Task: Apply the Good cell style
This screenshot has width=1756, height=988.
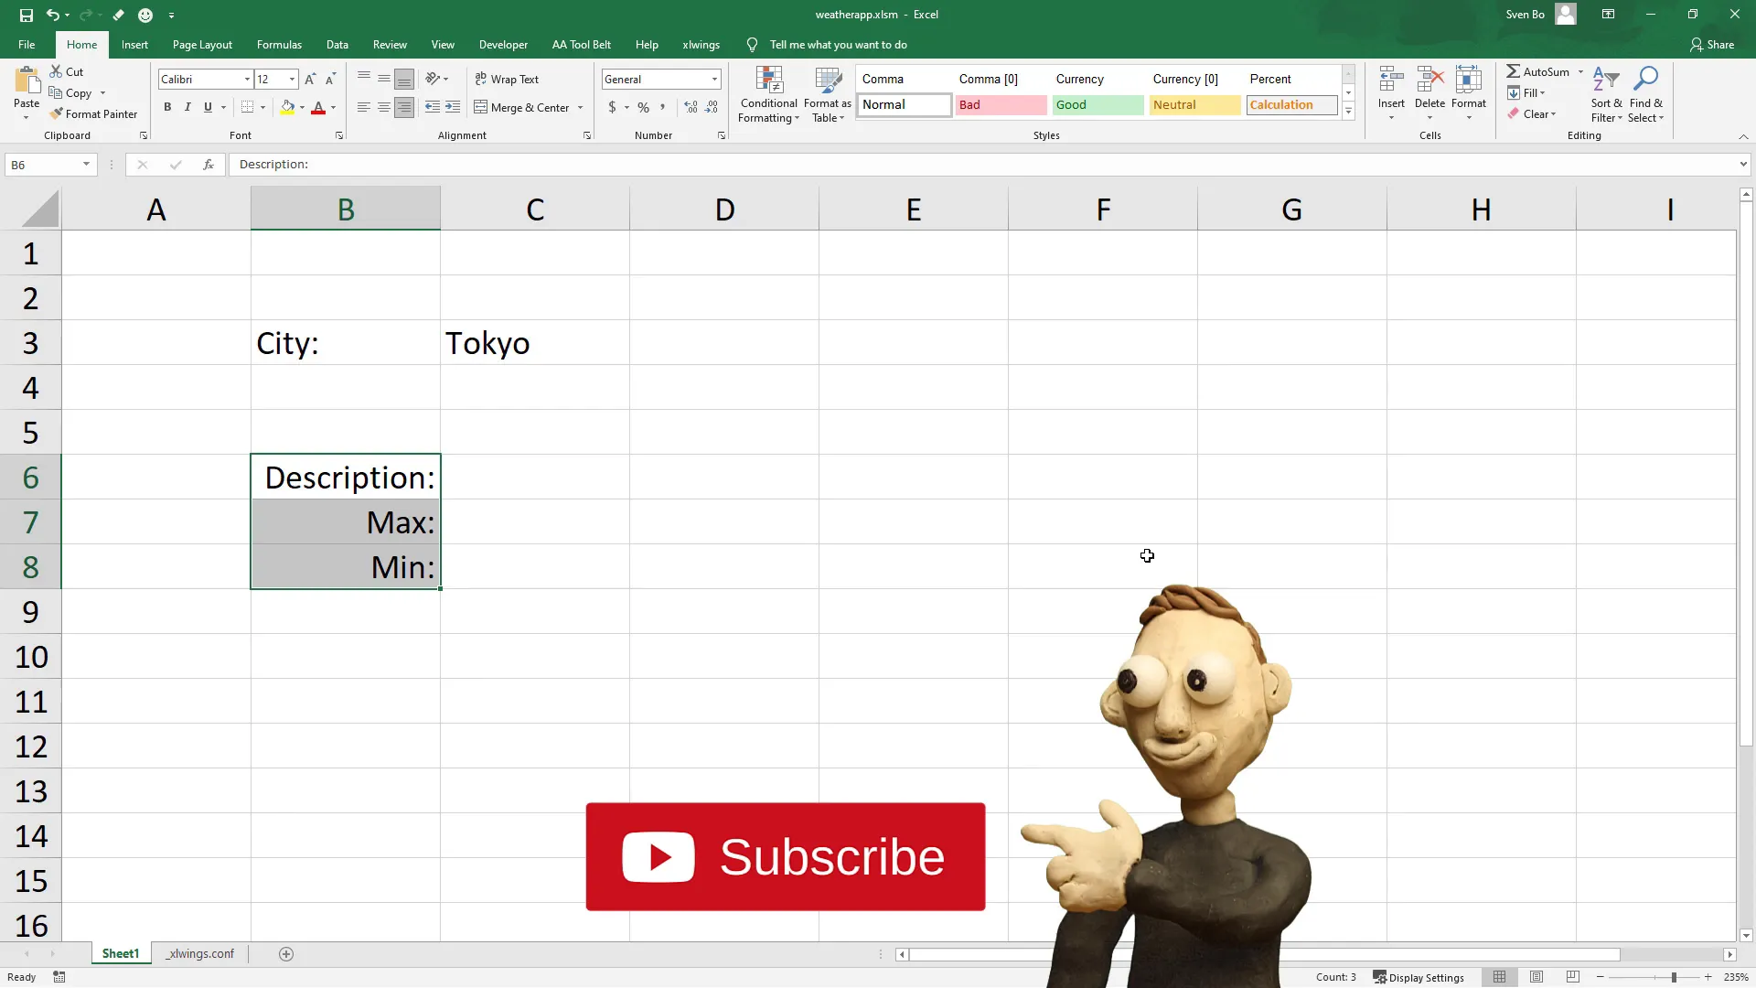Action: click(1097, 104)
